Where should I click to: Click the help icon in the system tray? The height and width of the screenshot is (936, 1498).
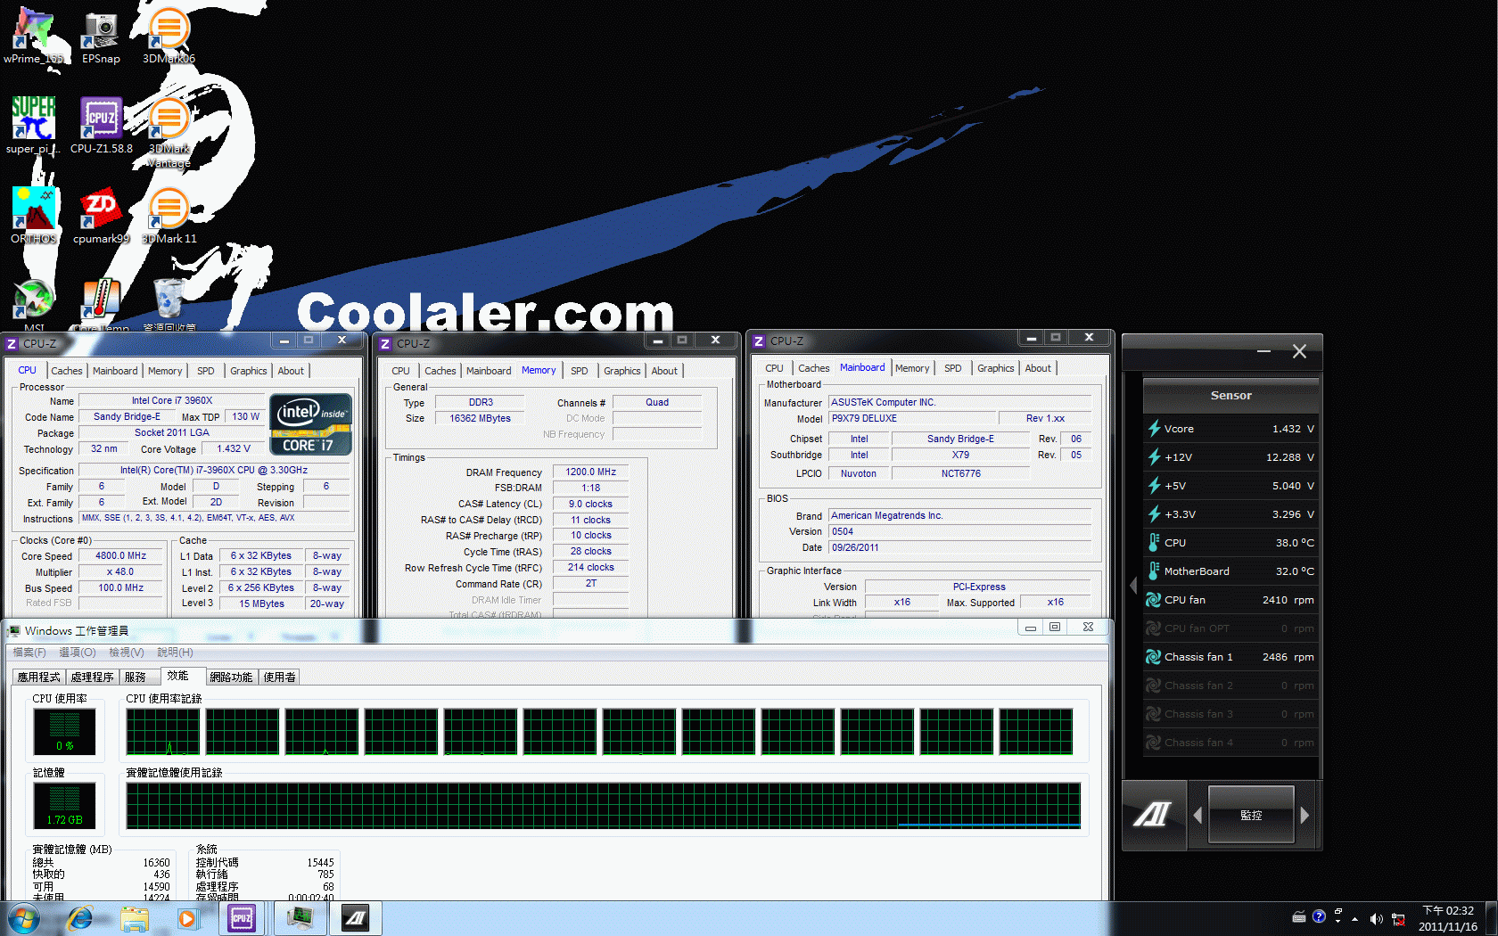coord(1319,916)
